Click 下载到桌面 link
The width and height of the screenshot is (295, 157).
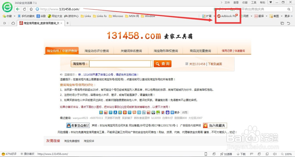pos(215,64)
